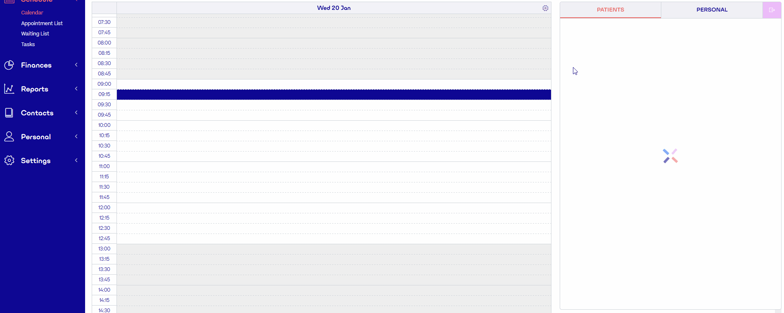Open the Appointment List link
The height and width of the screenshot is (313, 784).
pos(42,23)
